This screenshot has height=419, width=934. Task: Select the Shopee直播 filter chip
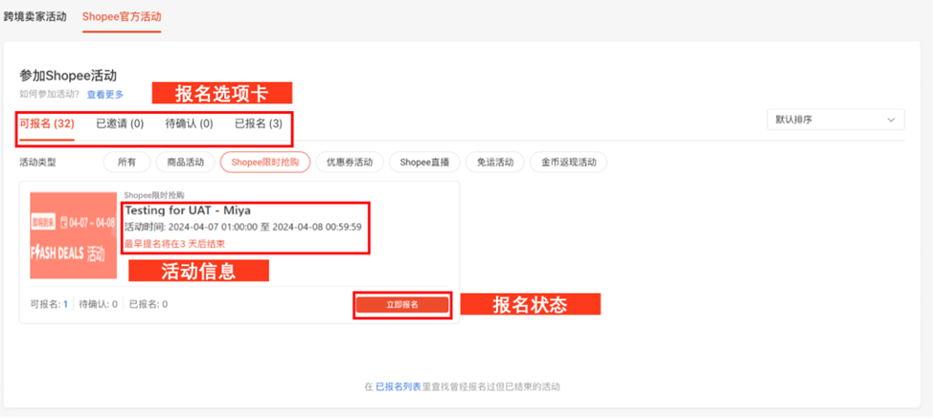(424, 162)
